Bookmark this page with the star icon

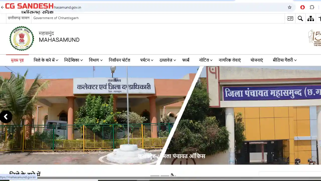coord(290,7)
